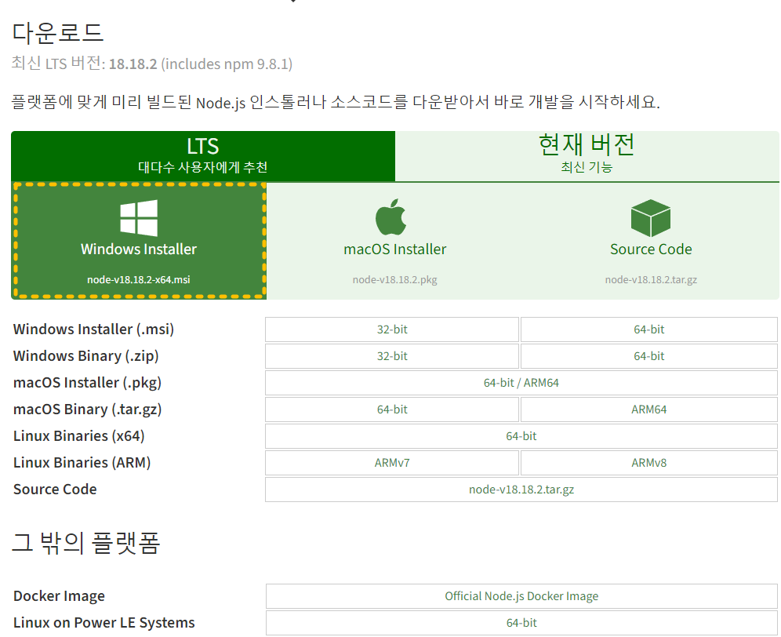Click the 'Linux Binaries (ARM)' row label
The width and height of the screenshot is (781, 637).
pos(82,463)
